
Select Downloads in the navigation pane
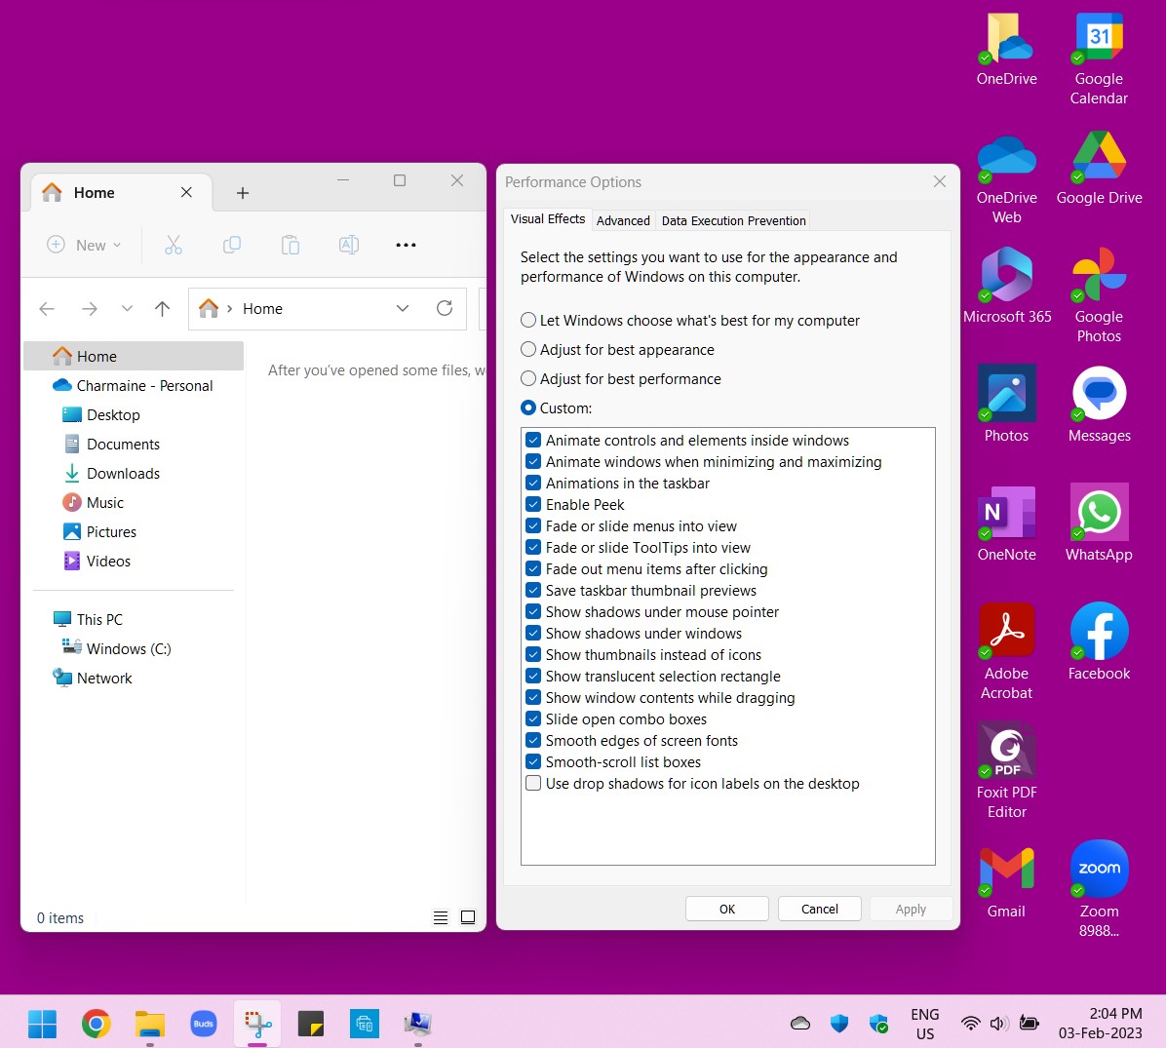123,474
